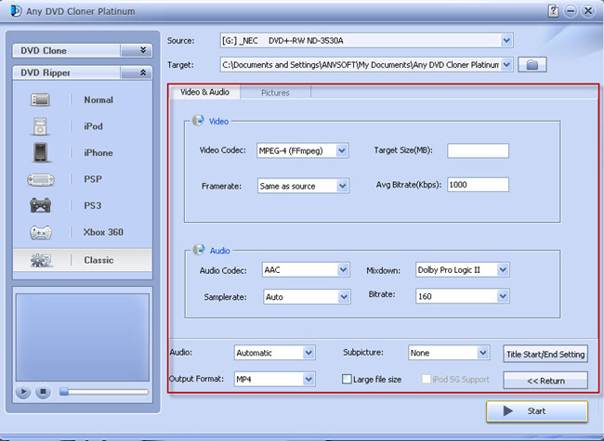The image size is (604, 441).
Task: Open the Output Format dropdown
Action: point(309,380)
